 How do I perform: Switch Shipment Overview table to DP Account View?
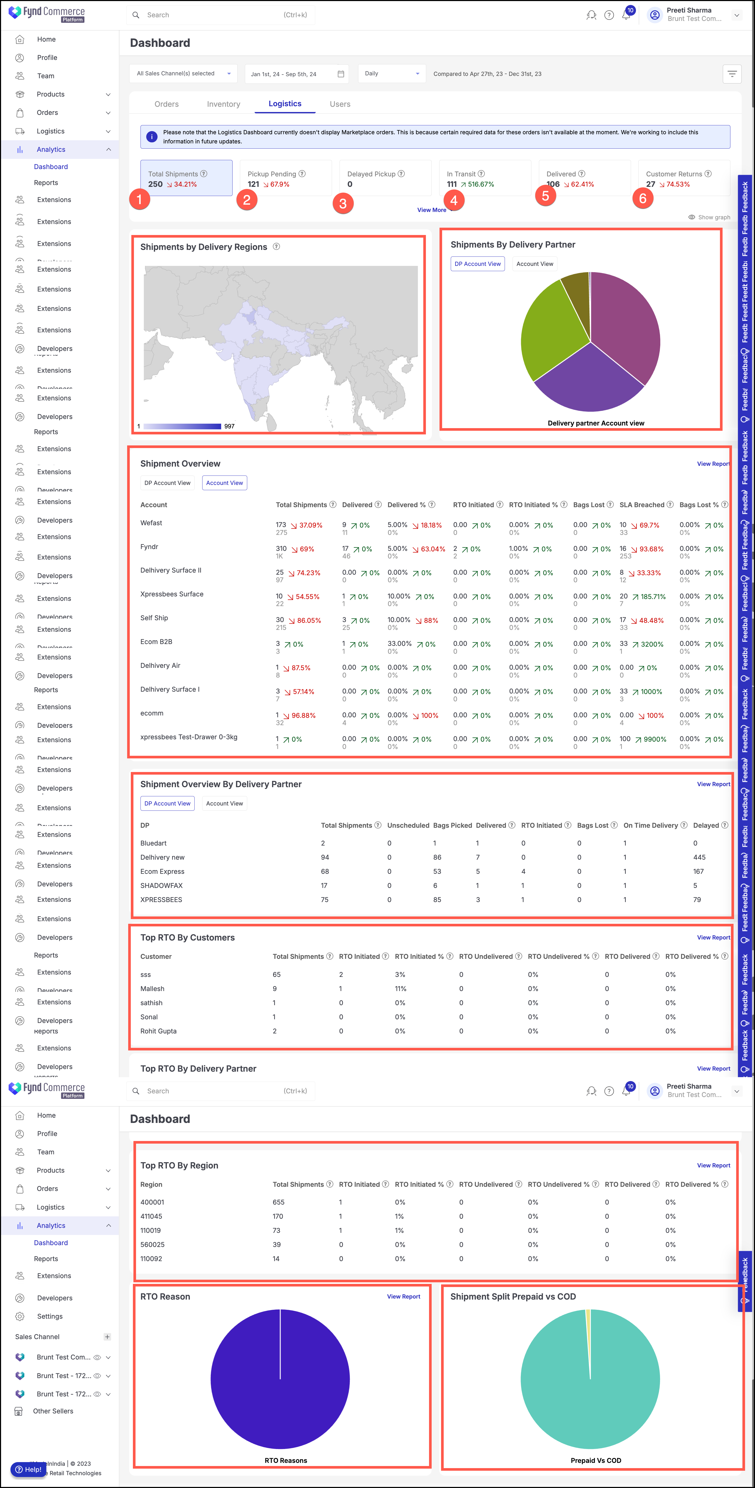coord(167,483)
